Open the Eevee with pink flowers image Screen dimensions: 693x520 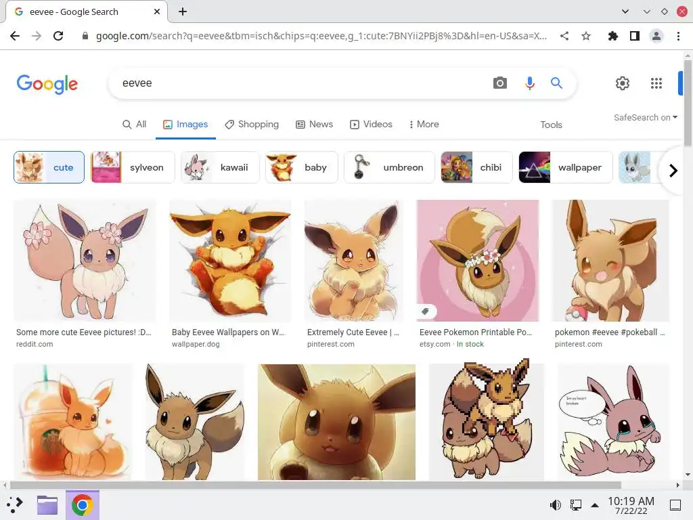tap(85, 261)
